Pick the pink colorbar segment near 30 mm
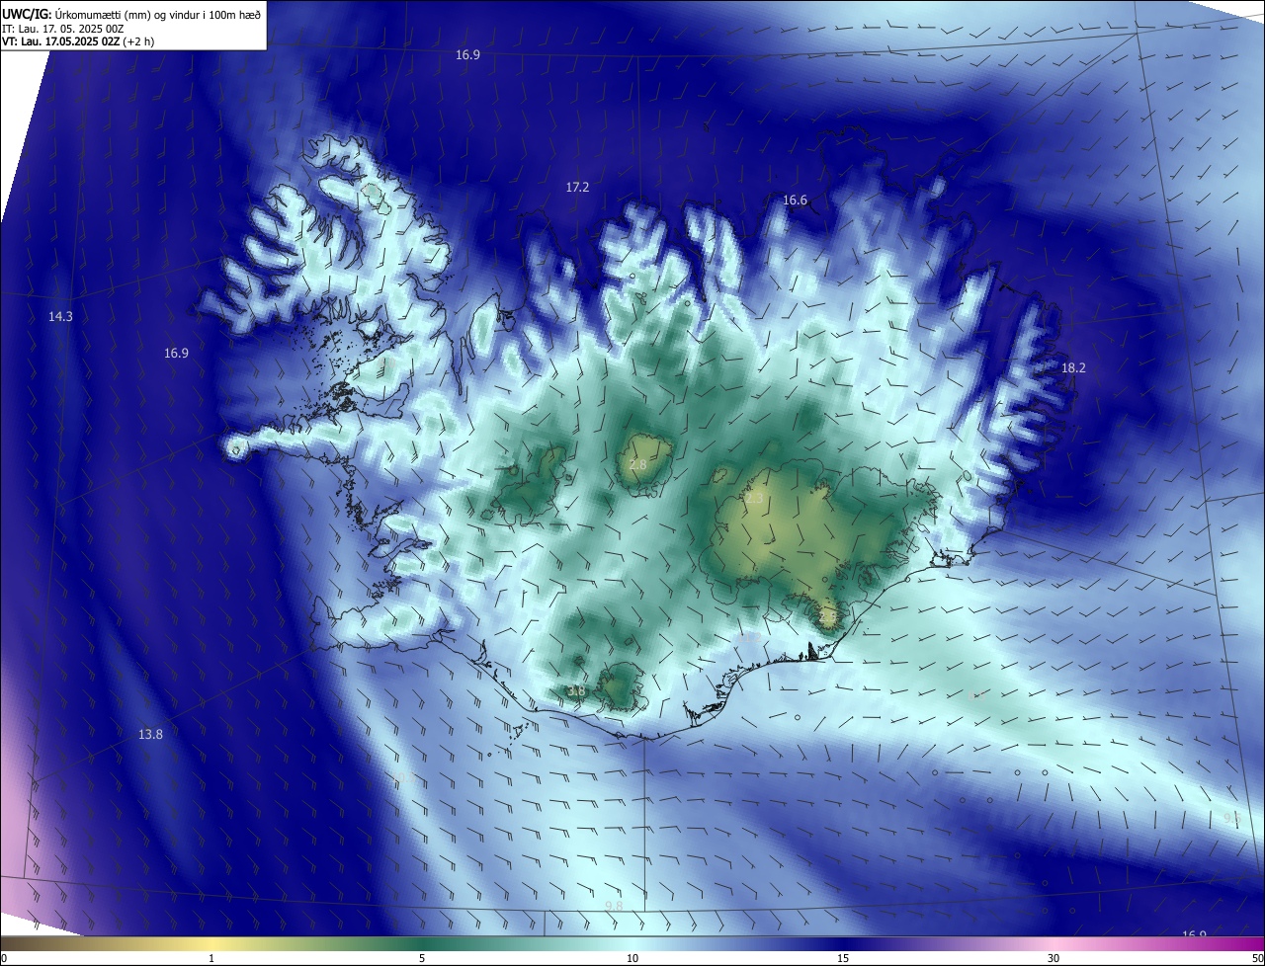Viewport: 1265px width, 966px height. pos(1054,943)
